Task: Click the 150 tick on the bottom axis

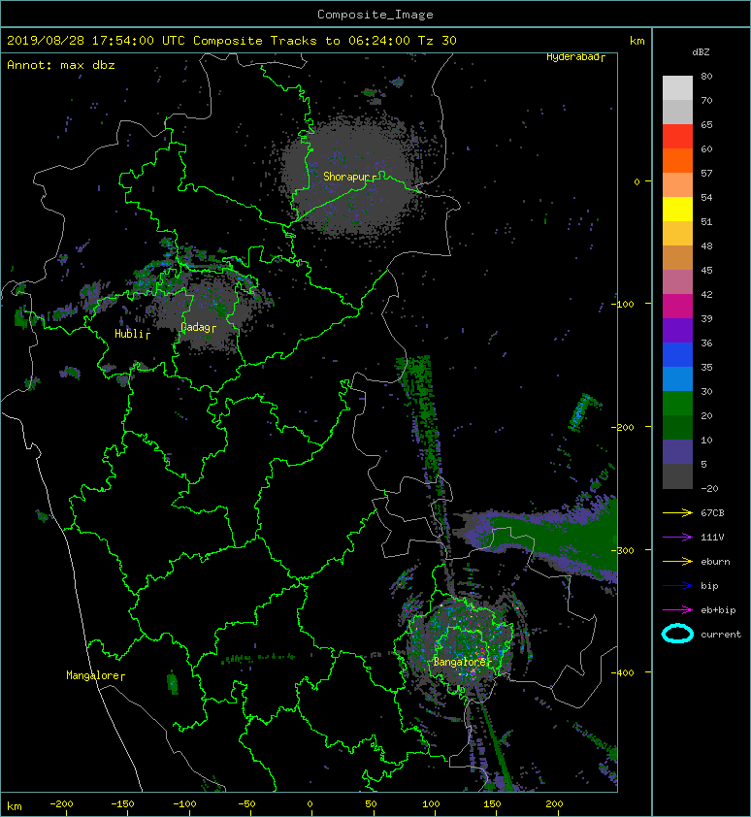Action: [492, 804]
